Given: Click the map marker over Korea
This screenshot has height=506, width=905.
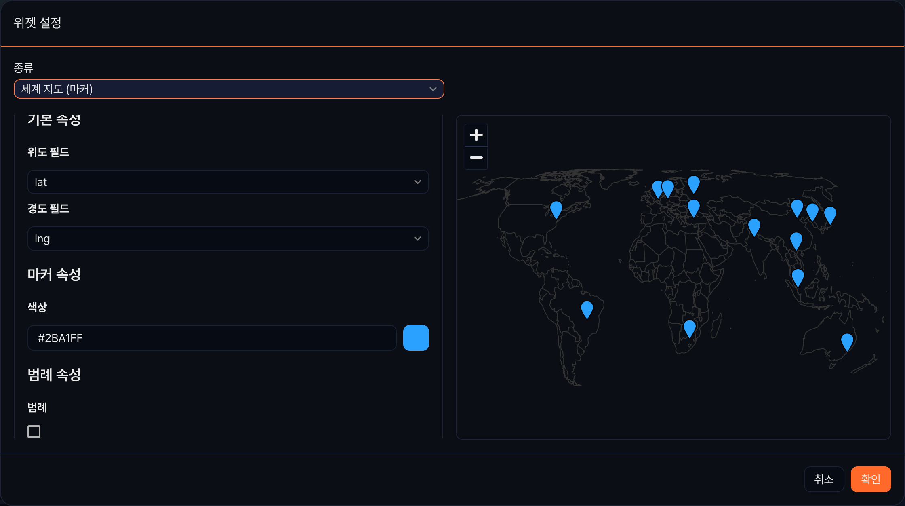Looking at the screenshot, I should 812,212.
